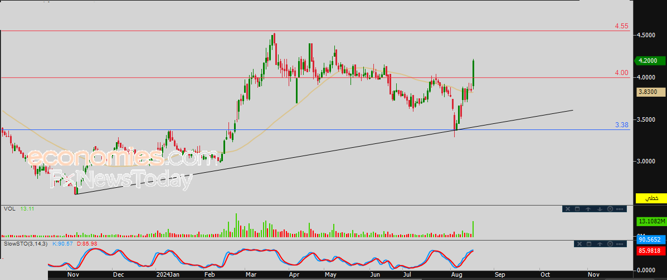Move the VOL panel up
The height and width of the screenshot is (280, 667).
[589, 209]
